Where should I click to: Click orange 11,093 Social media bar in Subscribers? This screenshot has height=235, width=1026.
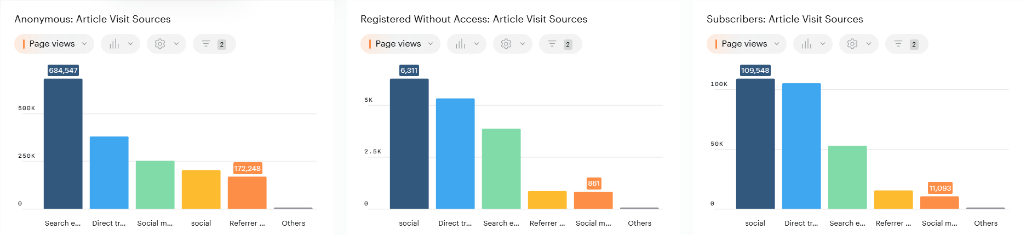(x=939, y=203)
